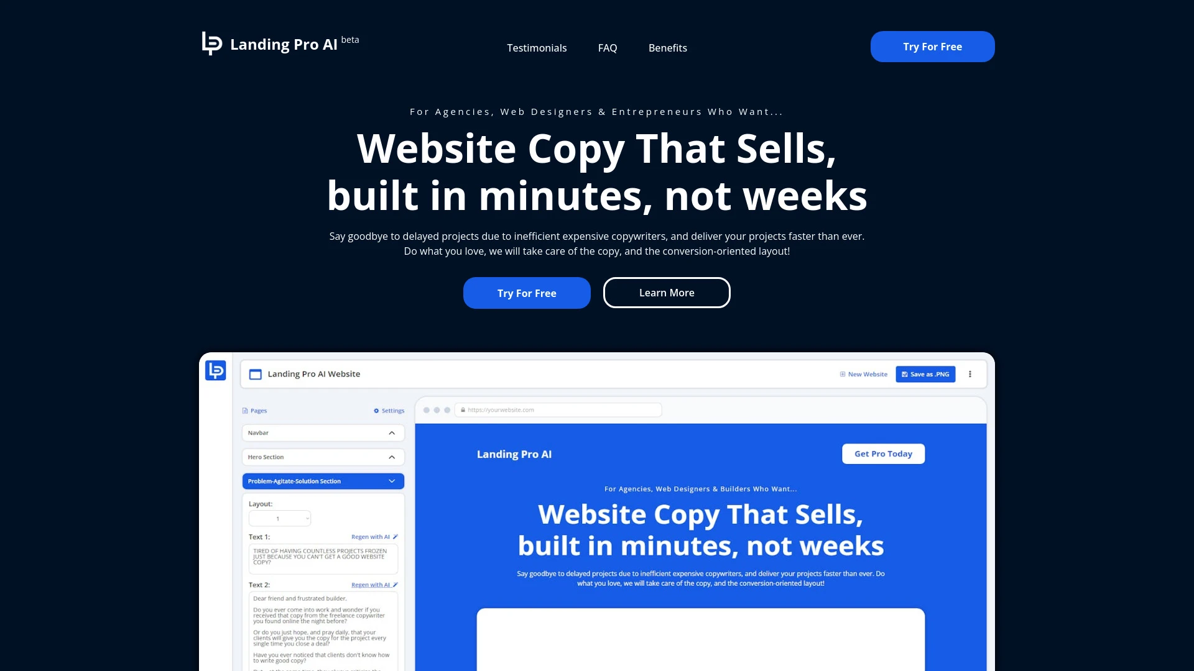Viewport: 1194px width, 671px height.
Task: Click the Try For Free button in navbar
Action: coord(932,46)
